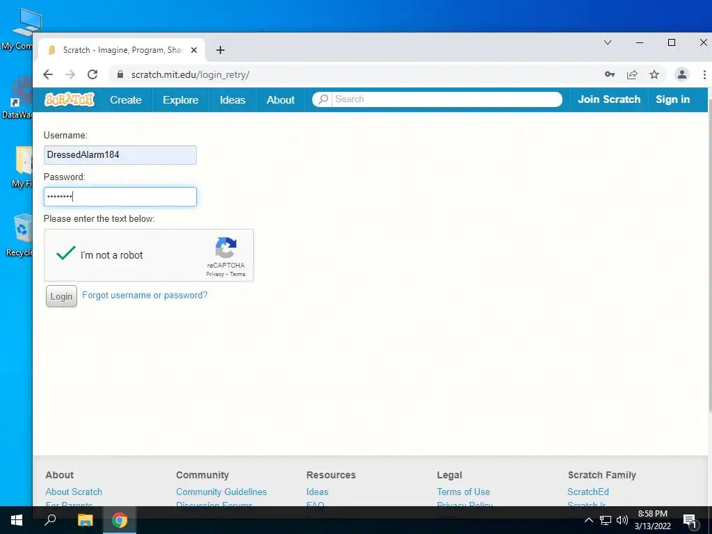Click the taskbar clock and date
The height and width of the screenshot is (534, 712).
tap(652, 520)
